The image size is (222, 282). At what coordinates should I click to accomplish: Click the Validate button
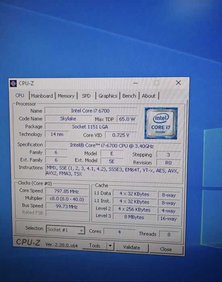[x=132, y=247]
